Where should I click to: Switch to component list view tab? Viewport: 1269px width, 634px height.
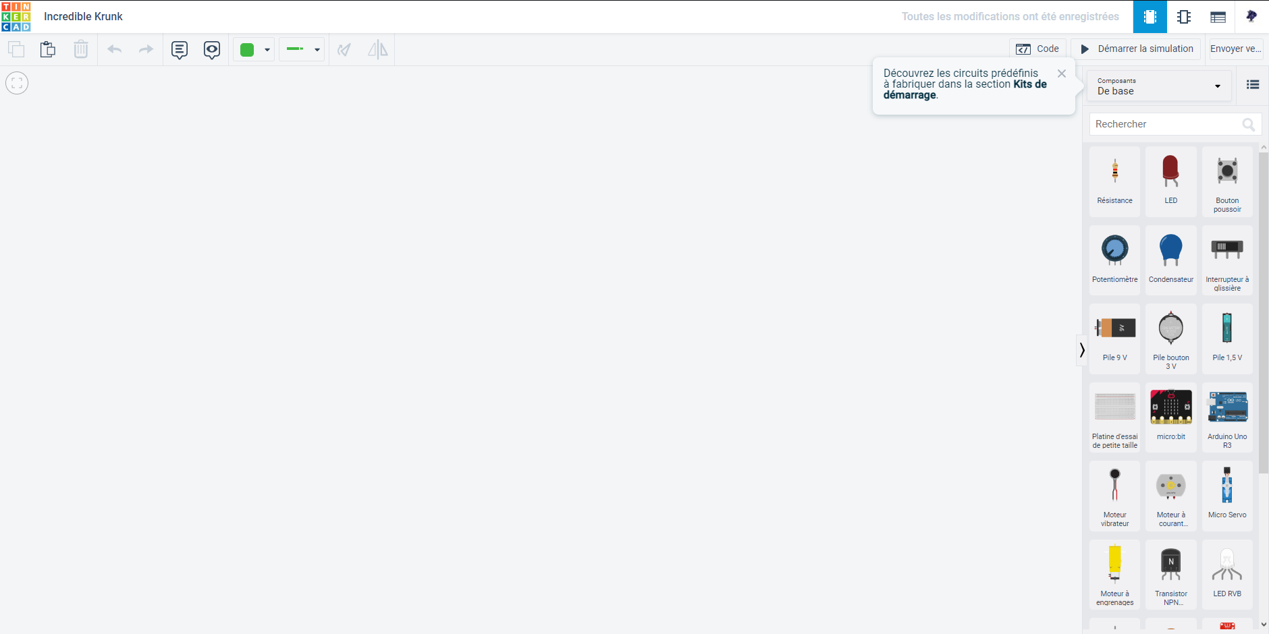tap(1218, 17)
